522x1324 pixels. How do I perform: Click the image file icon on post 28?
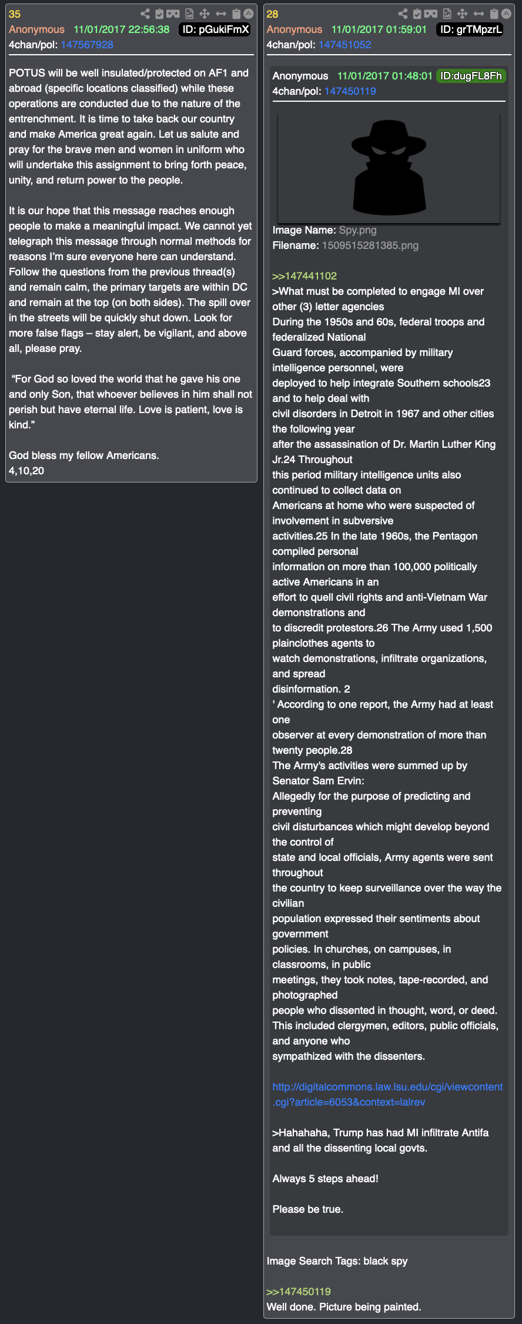point(447,14)
